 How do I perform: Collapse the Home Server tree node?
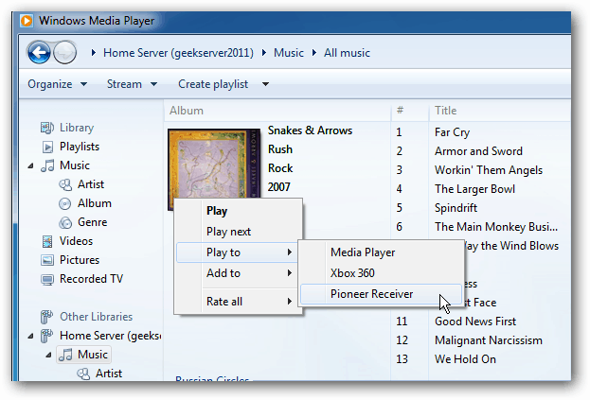click(31, 336)
